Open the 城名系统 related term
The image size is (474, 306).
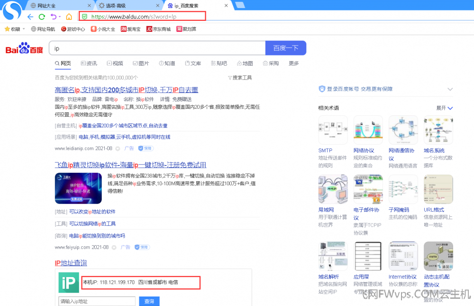[x=434, y=150]
